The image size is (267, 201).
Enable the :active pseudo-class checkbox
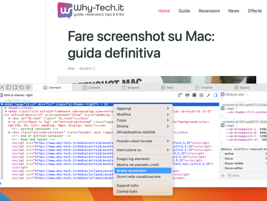[222, 154]
